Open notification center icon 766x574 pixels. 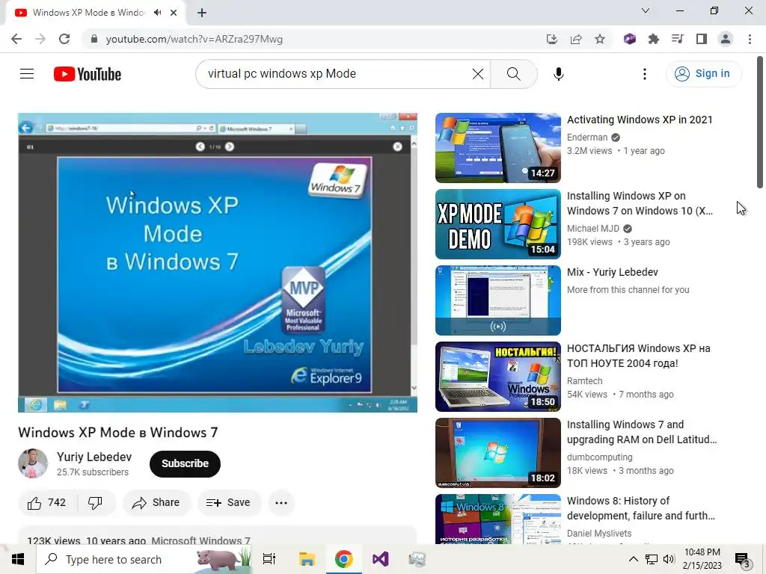(x=742, y=560)
